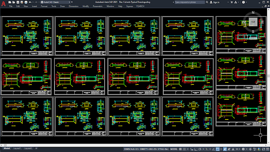Viewport: 270px width, 152px height.
Task: Add a new layout with the plus tab
Action: pyautogui.click(x=36, y=148)
